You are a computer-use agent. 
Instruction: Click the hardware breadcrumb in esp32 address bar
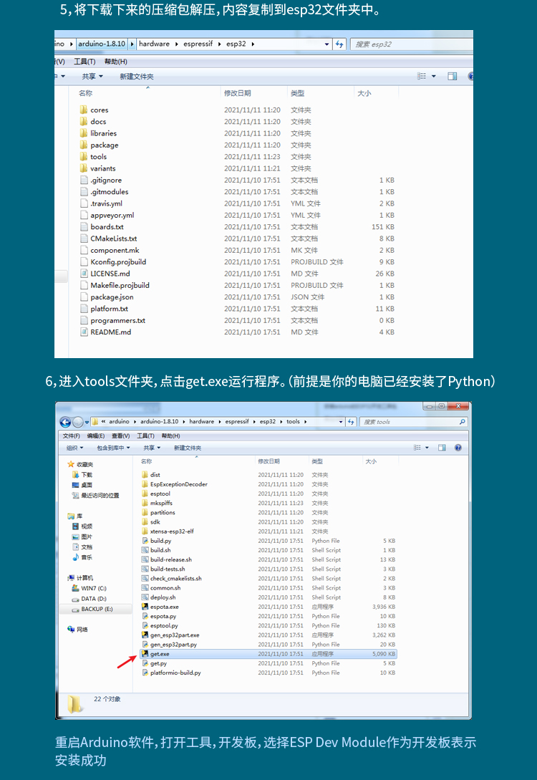(154, 44)
